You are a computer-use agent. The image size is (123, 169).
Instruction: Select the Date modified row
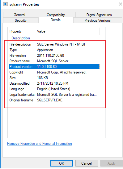tap(54, 83)
